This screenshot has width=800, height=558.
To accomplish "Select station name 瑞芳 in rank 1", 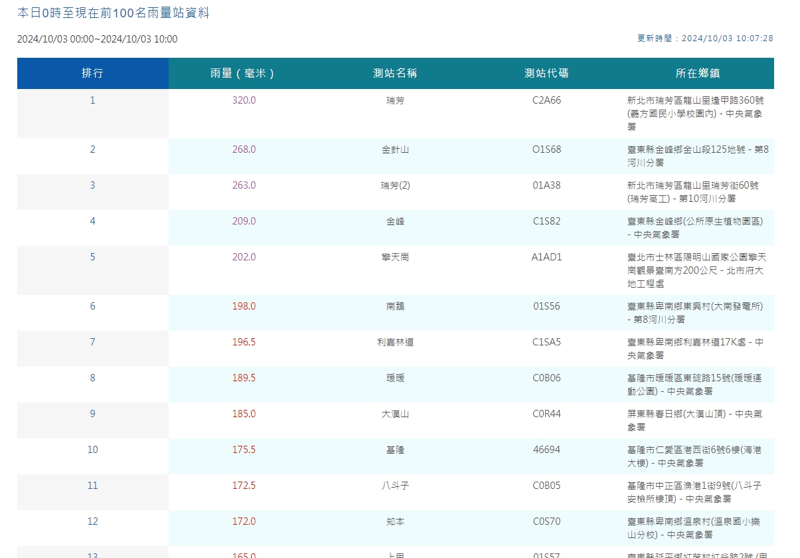I will point(395,100).
